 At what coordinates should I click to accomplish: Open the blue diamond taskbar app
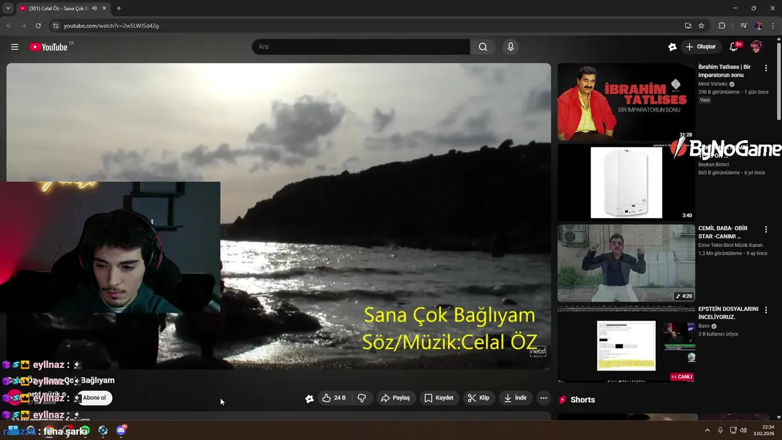click(103, 430)
